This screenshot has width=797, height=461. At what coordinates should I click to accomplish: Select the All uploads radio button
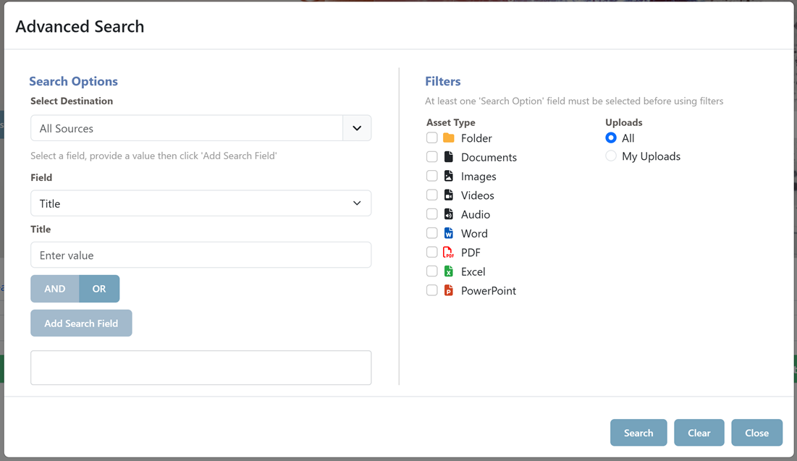[x=611, y=138]
